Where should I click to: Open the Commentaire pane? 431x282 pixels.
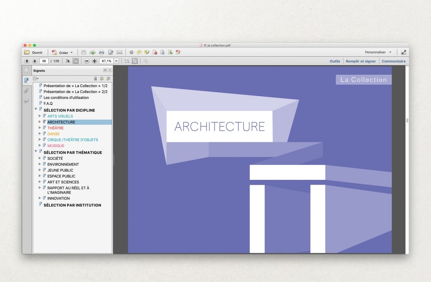(393, 61)
